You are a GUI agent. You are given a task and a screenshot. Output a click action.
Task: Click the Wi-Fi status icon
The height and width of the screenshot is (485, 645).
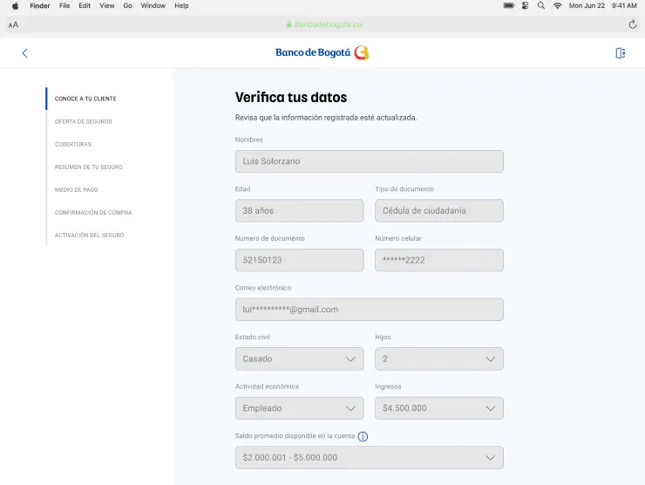(x=558, y=5)
